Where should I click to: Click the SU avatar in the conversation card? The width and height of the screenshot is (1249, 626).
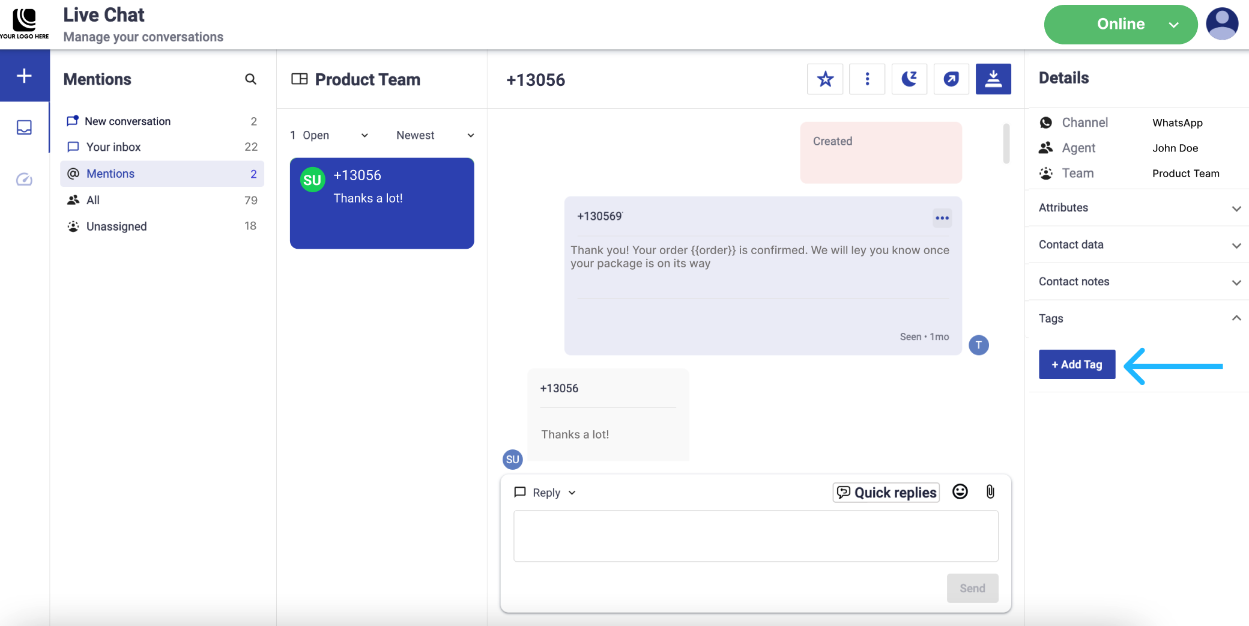(312, 180)
